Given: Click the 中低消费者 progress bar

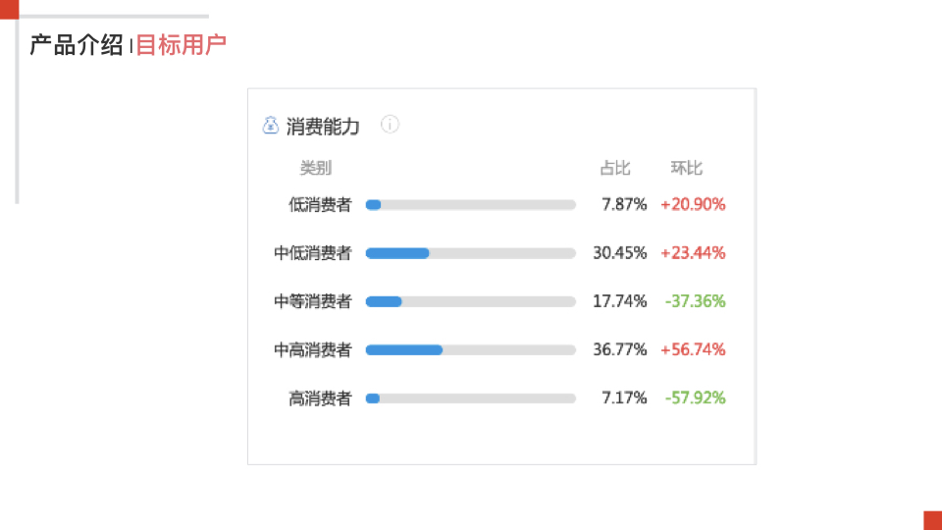Looking at the screenshot, I should coord(470,253).
